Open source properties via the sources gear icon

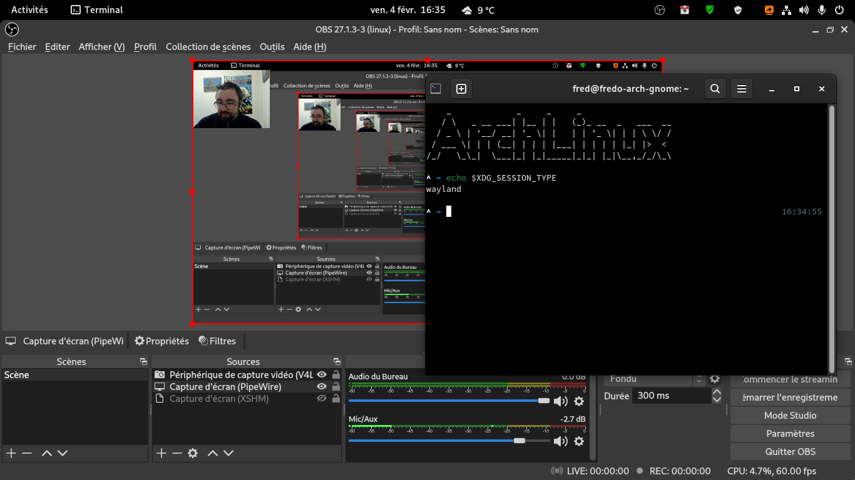[193, 453]
